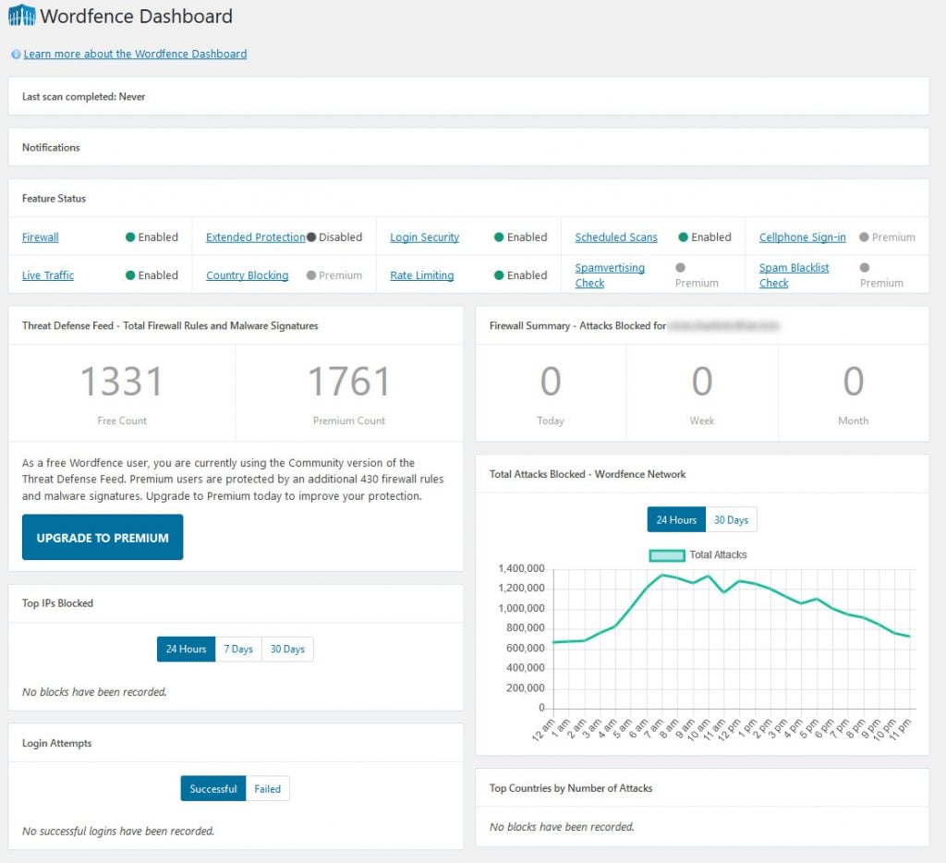Viewport: 946px width, 863px height.
Task: Click the UPGRADE TO PREMIUM button
Action: [103, 537]
